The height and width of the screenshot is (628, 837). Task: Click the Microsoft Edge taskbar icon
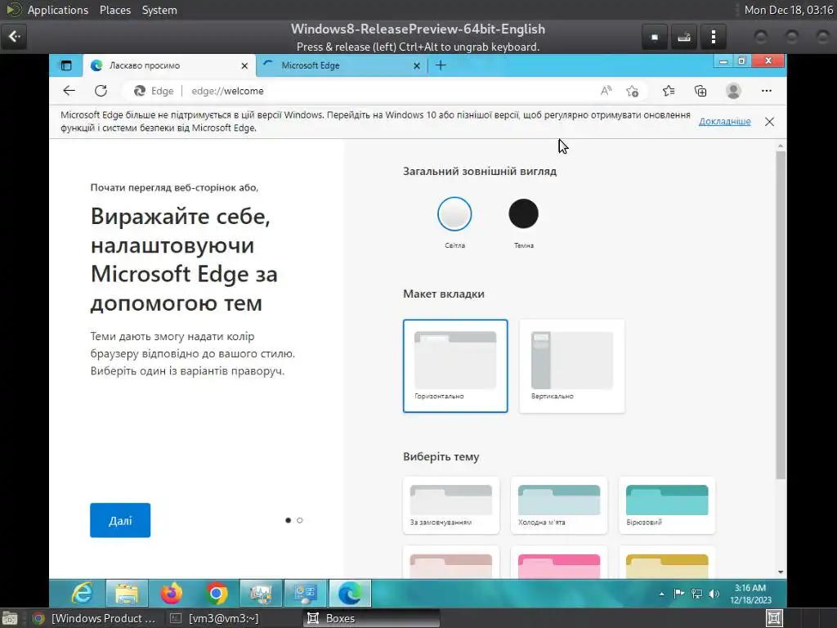(x=350, y=594)
